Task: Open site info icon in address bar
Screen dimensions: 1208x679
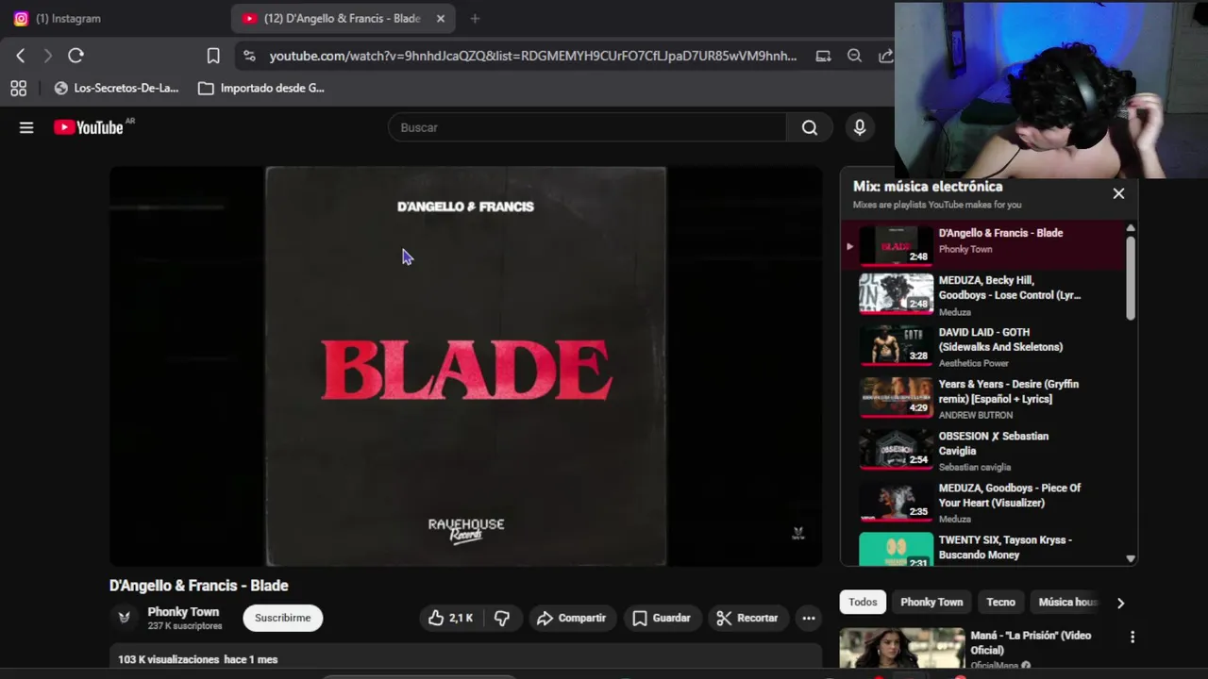Action: [x=249, y=56]
